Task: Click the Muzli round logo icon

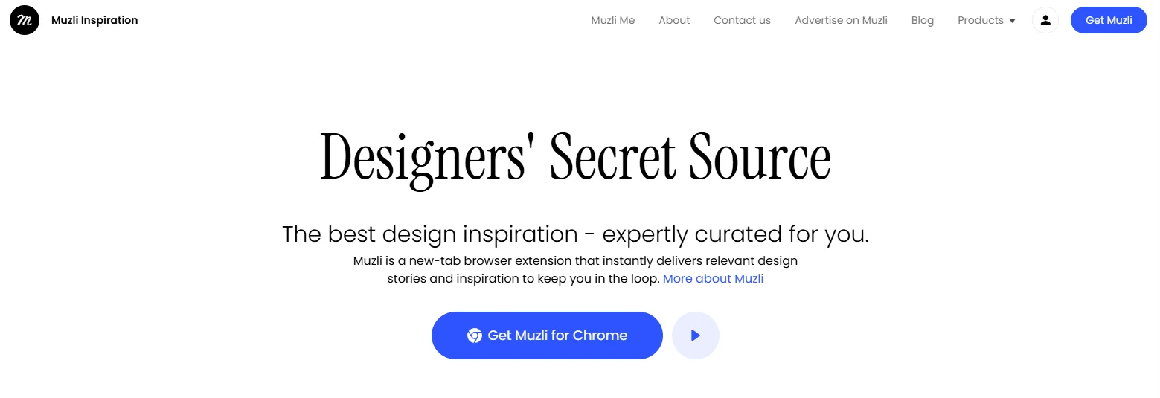Action: [x=25, y=20]
